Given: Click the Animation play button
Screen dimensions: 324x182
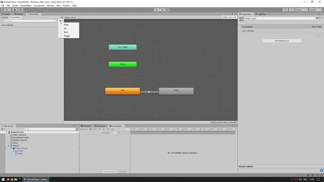Looking at the screenshot, I should click(x=104, y=129).
